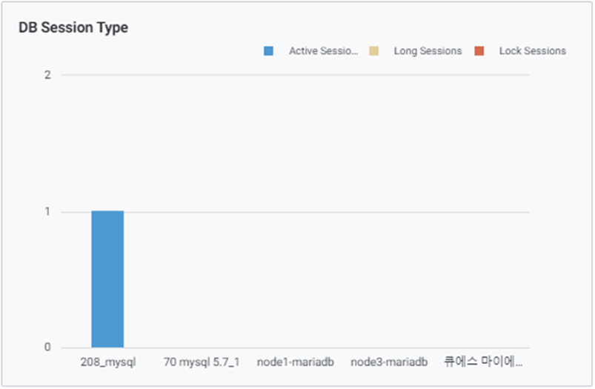This screenshot has height=389, width=595.
Task: Click the node1-mariadb axis label
Action: (296, 362)
